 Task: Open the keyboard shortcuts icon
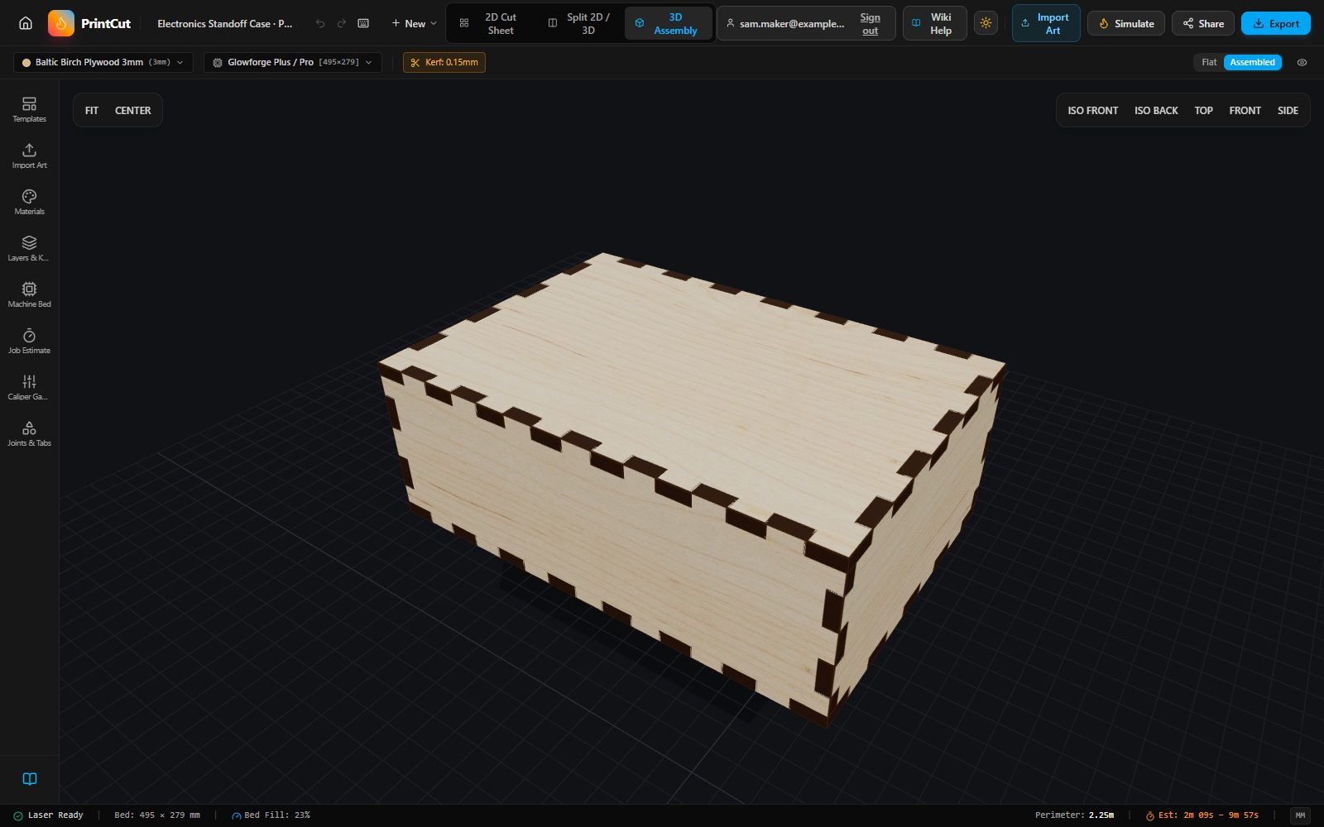point(363,23)
